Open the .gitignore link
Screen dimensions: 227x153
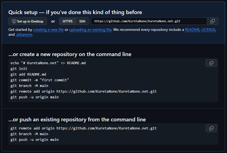click(x=24, y=34)
